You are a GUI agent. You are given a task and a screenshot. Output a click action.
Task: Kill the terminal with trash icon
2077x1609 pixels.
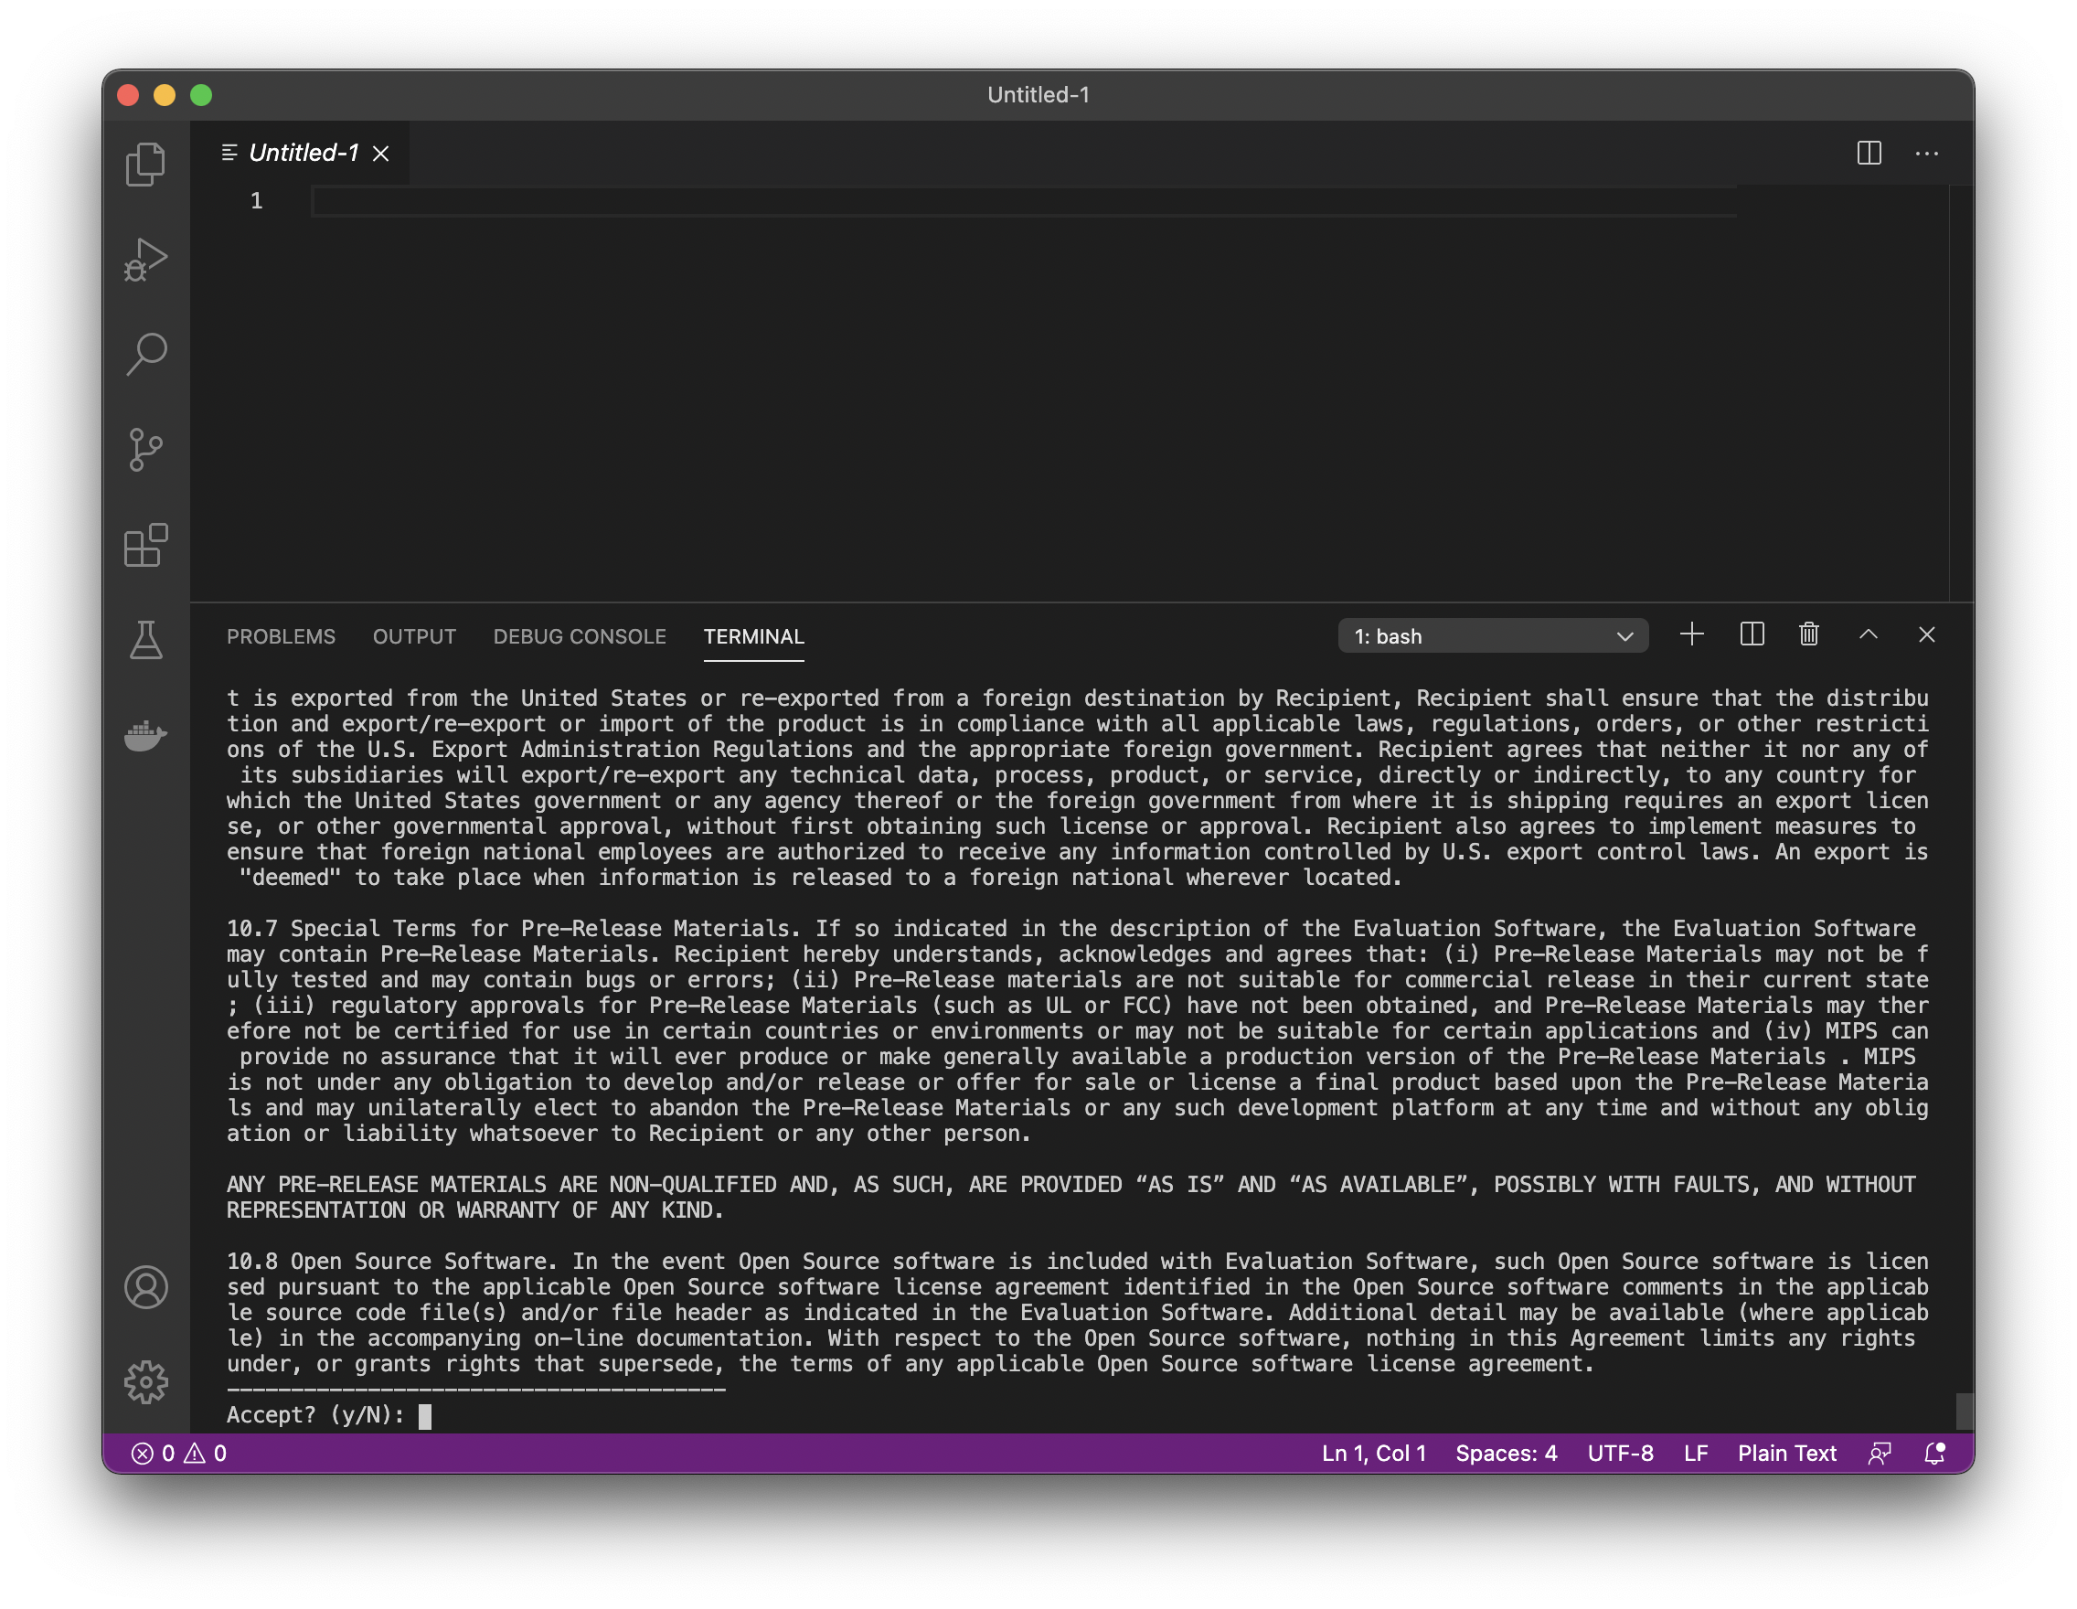pos(1809,634)
